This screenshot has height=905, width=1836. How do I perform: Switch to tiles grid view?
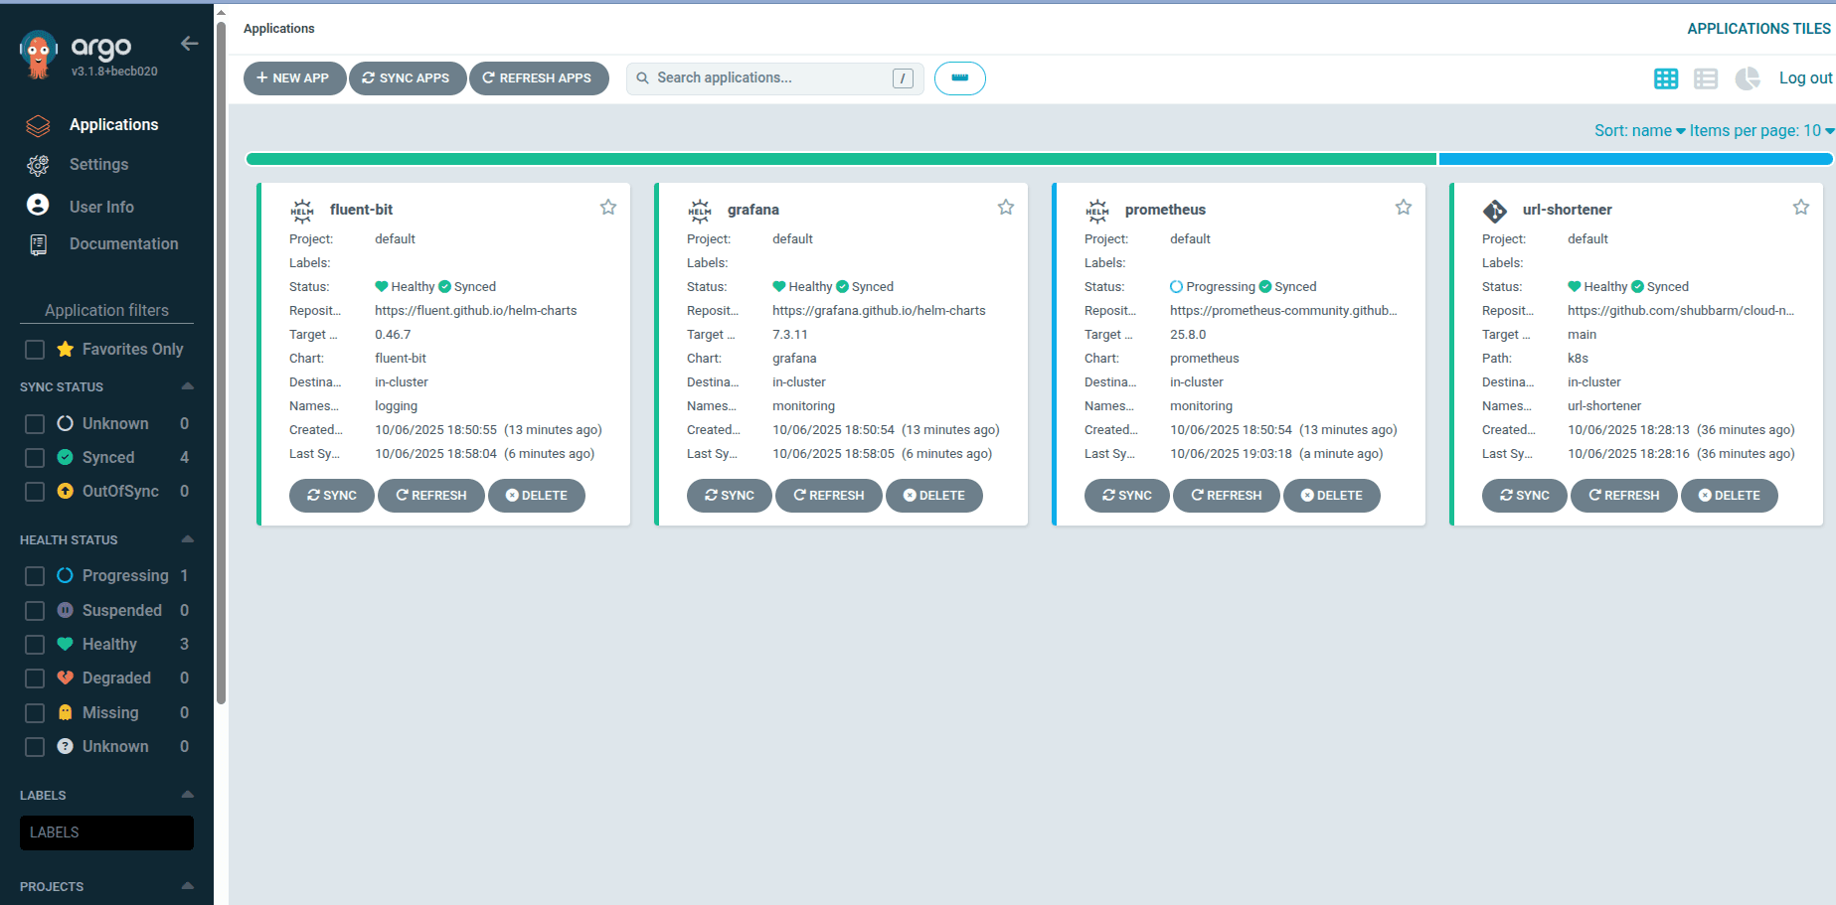click(1666, 78)
